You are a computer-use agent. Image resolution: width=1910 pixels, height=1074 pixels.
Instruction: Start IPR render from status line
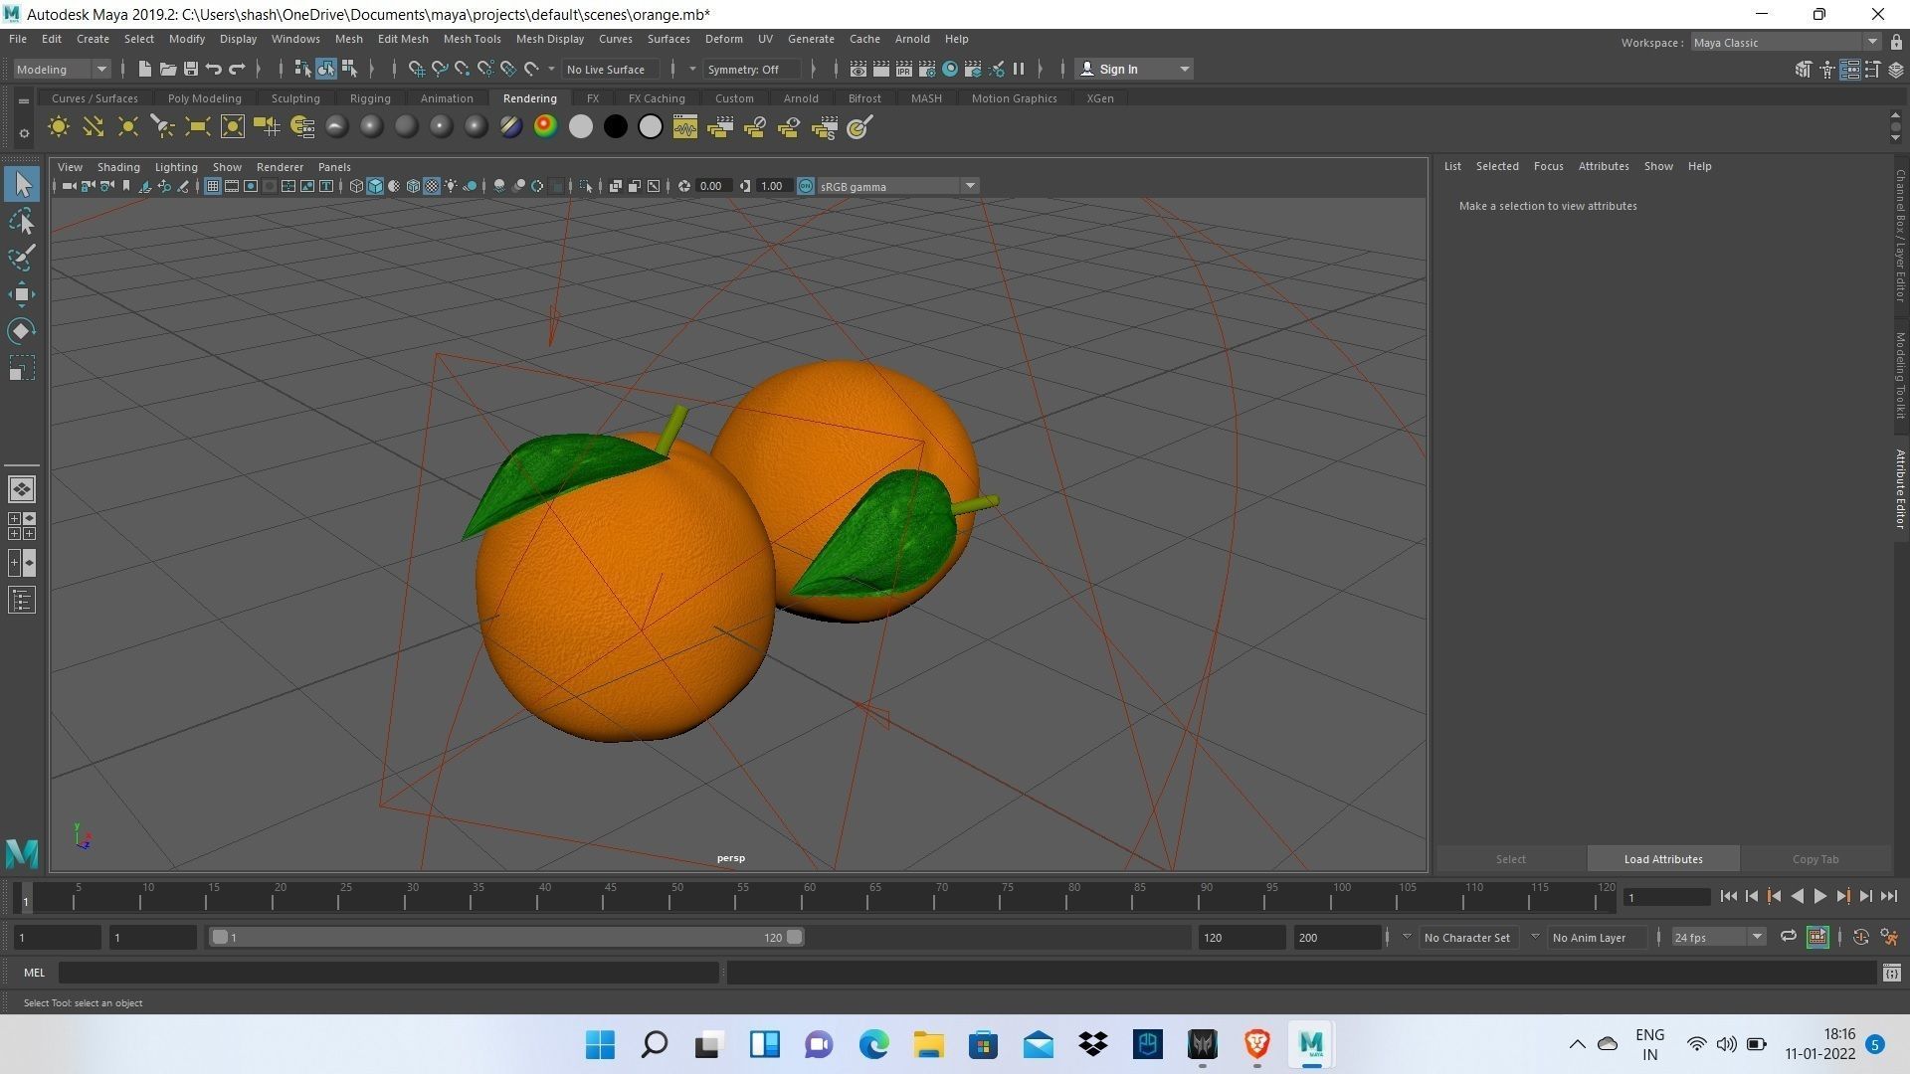(x=904, y=69)
